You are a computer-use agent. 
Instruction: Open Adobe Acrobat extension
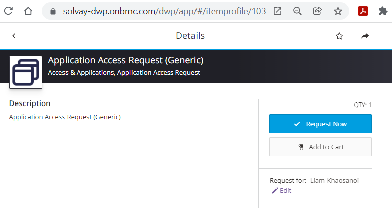point(364,11)
